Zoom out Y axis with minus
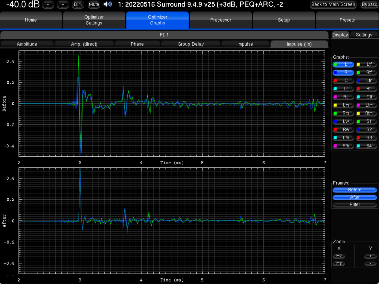 click(370, 263)
